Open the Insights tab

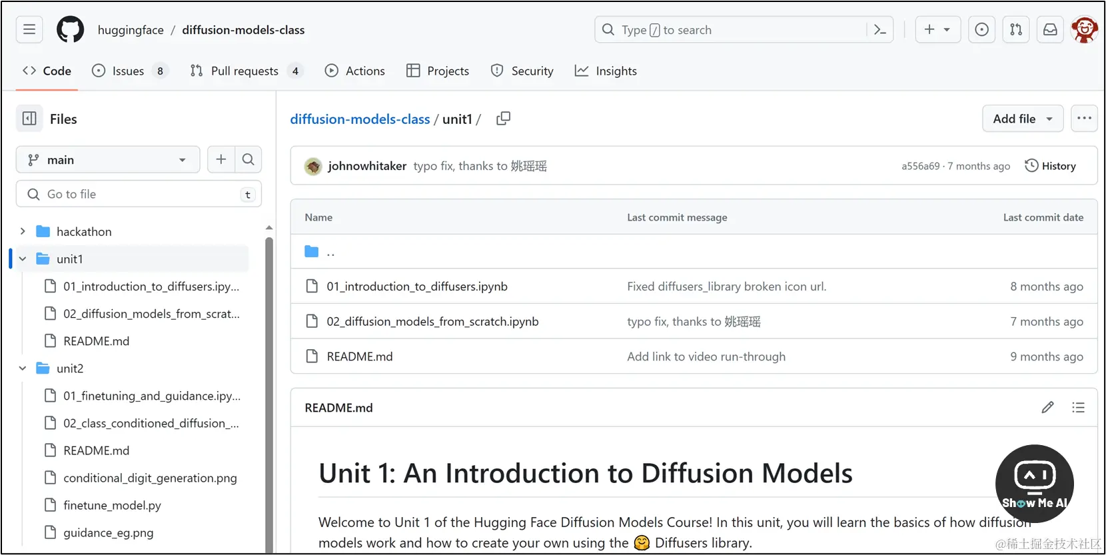[606, 71]
